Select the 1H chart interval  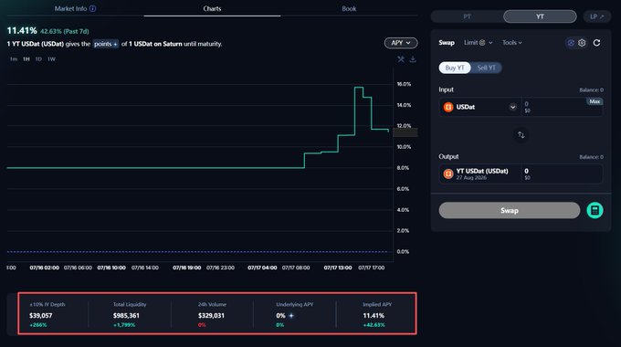coord(26,59)
